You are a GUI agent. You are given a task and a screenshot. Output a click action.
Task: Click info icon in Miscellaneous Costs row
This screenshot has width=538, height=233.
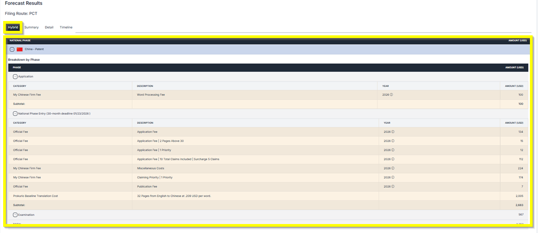(x=392, y=168)
